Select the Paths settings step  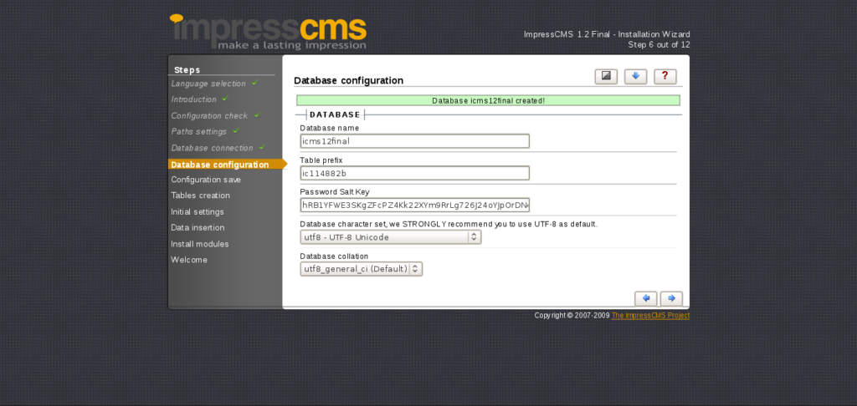tap(198, 131)
